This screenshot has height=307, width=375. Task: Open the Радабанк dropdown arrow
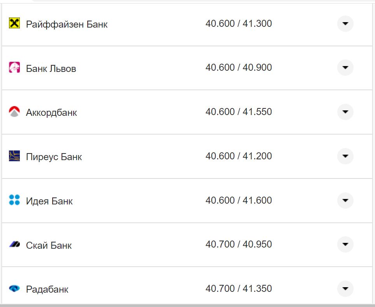click(345, 289)
